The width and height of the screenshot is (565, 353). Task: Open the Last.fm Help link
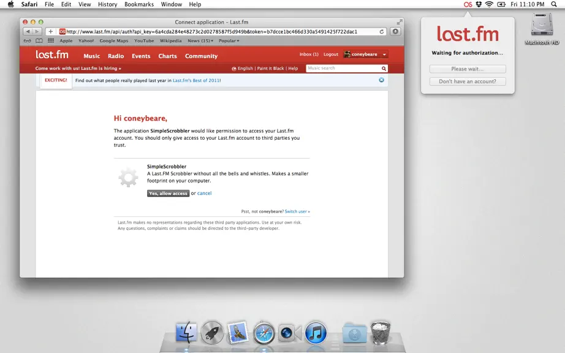click(293, 69)
